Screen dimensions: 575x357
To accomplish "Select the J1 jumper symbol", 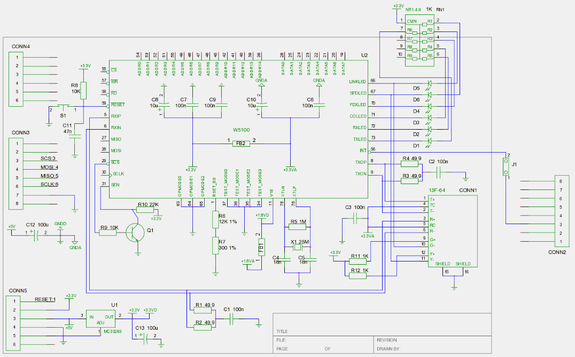I will pyautogui.click(x=506, y=166).
